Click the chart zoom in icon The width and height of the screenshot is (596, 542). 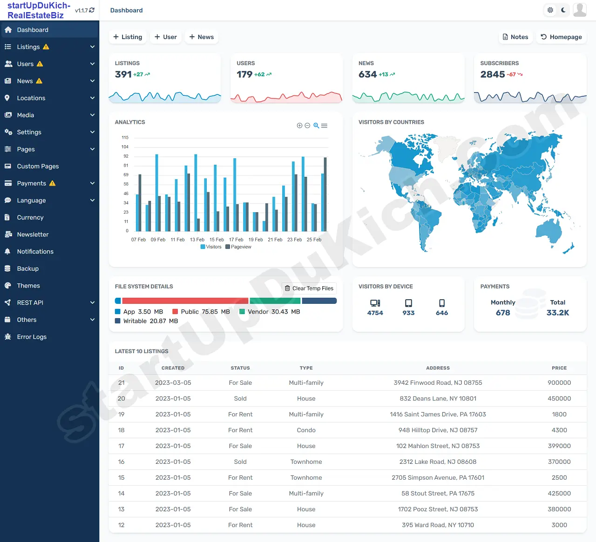tap(299, 126)
